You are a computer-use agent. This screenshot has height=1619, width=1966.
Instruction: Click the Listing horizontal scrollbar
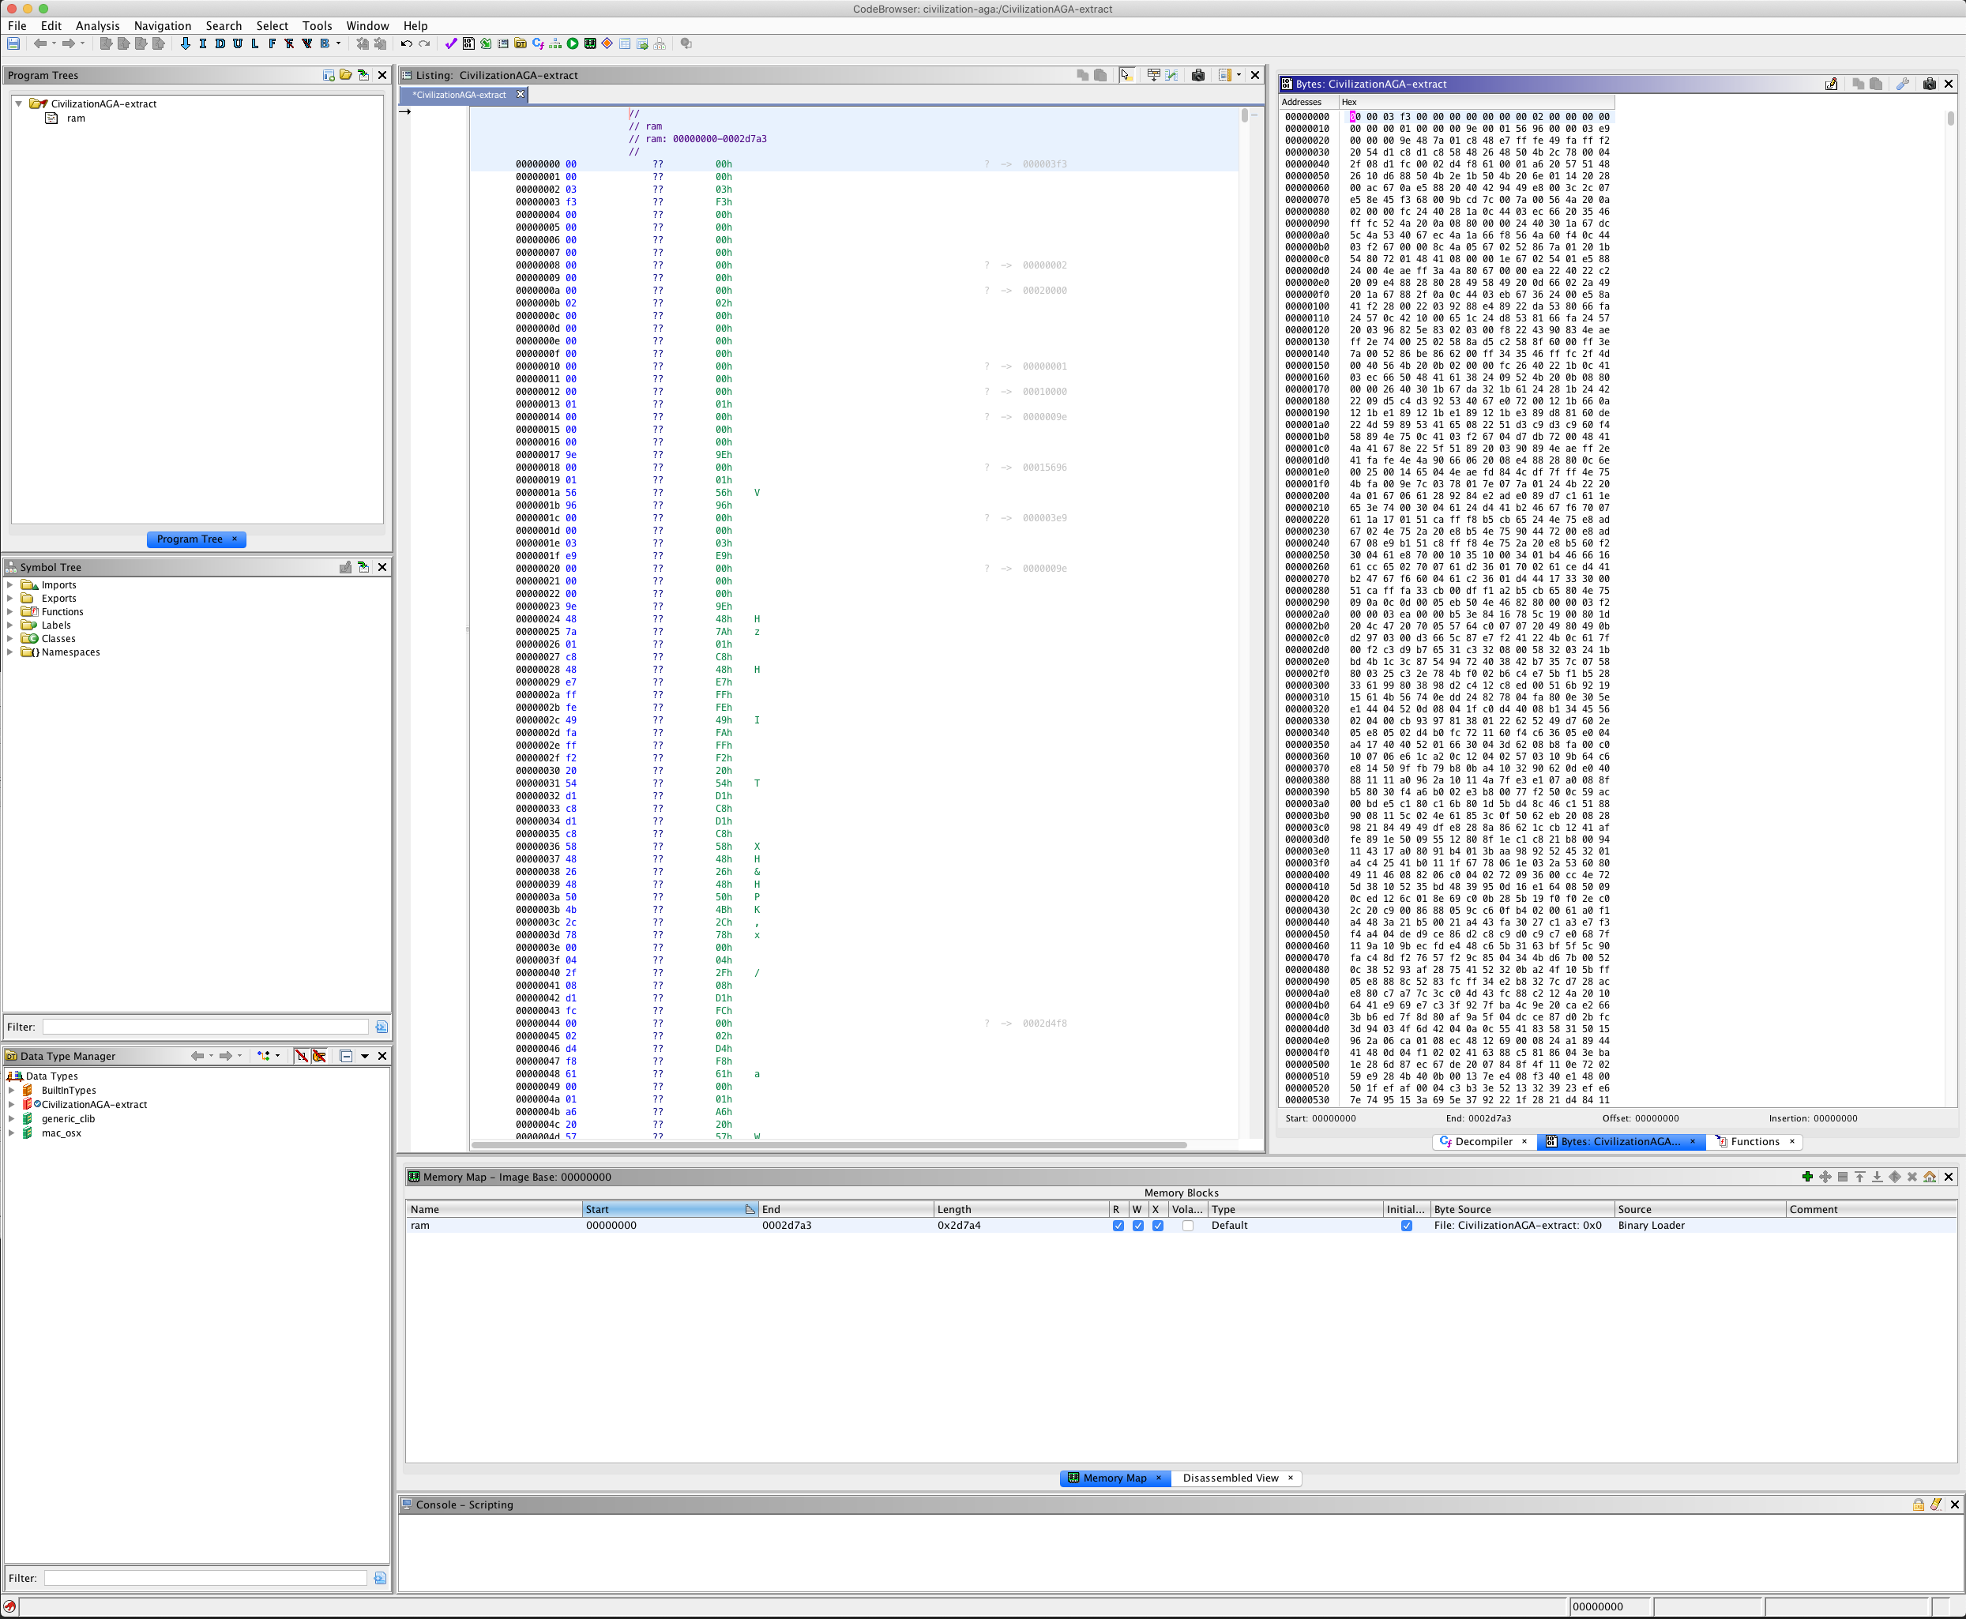[829, 1144]
